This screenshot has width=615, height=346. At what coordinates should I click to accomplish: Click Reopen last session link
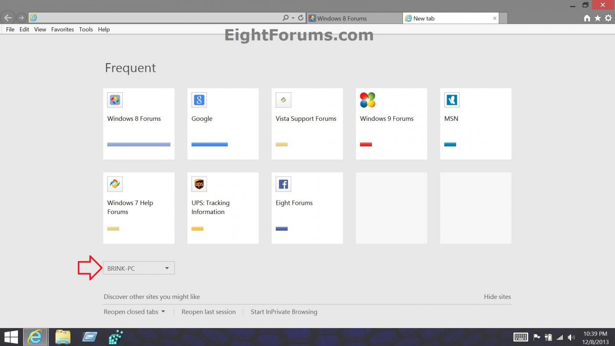208,312
